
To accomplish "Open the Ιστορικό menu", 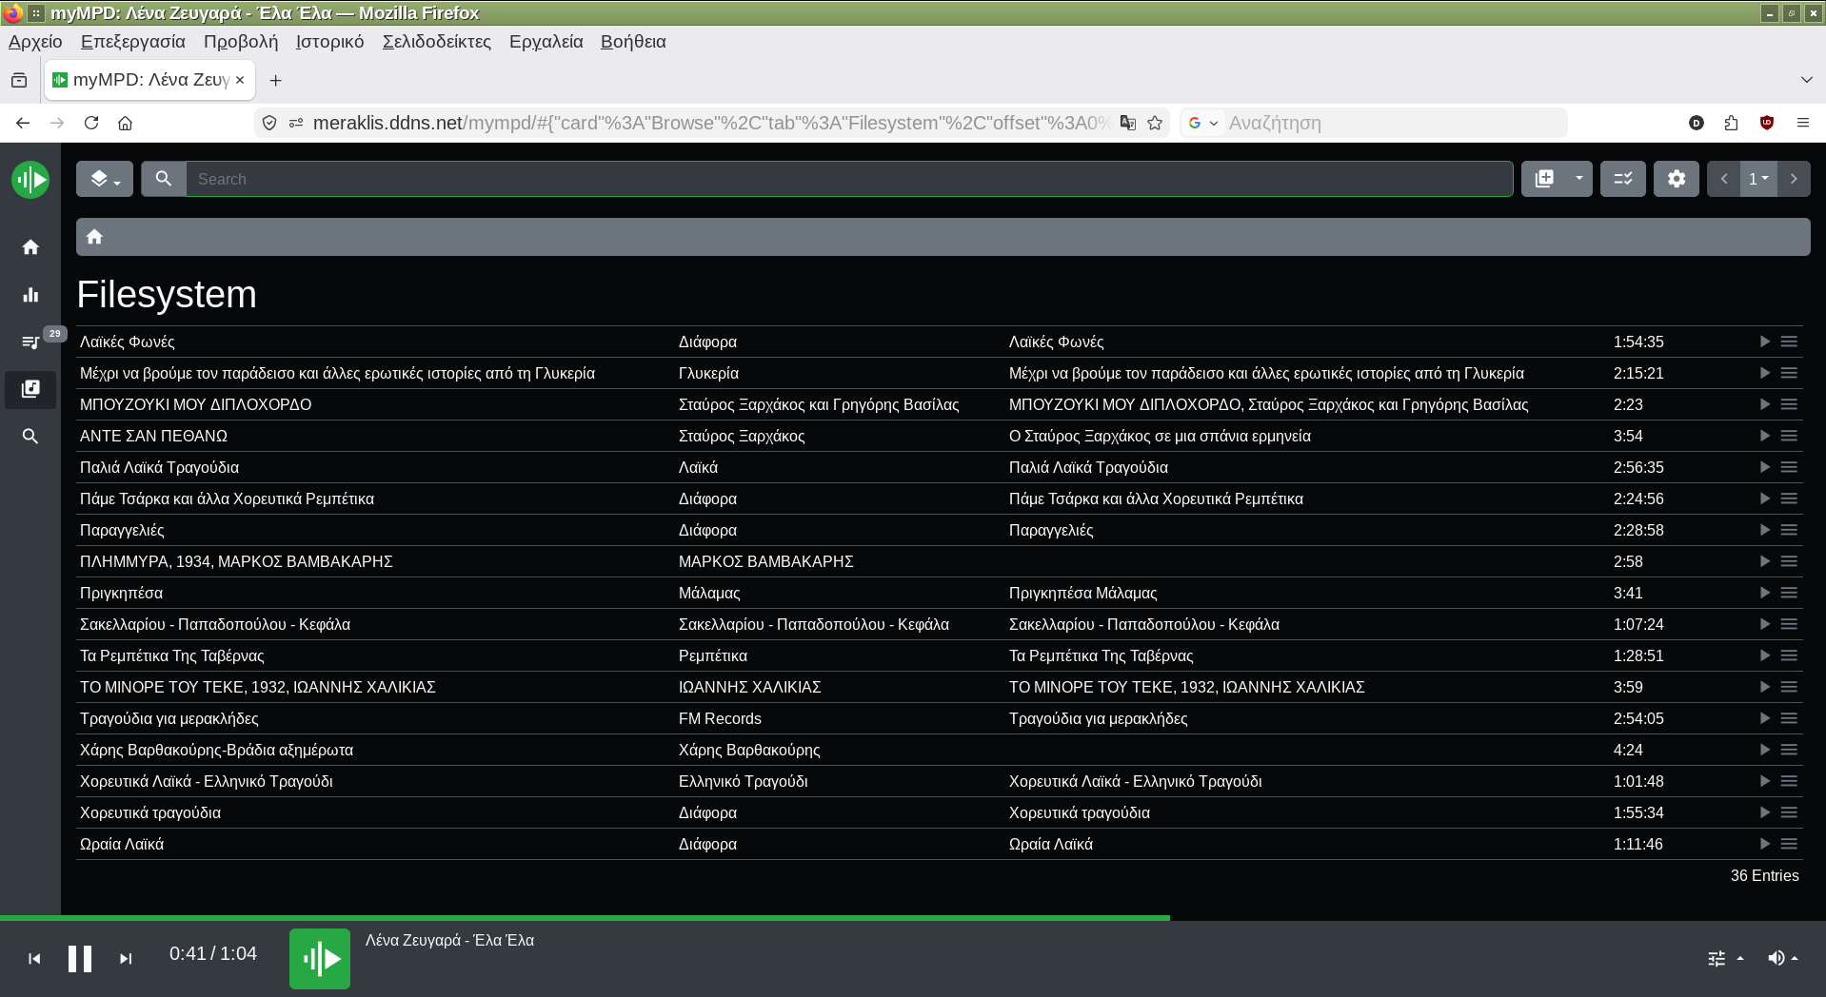I will click(x=329, y=42).
